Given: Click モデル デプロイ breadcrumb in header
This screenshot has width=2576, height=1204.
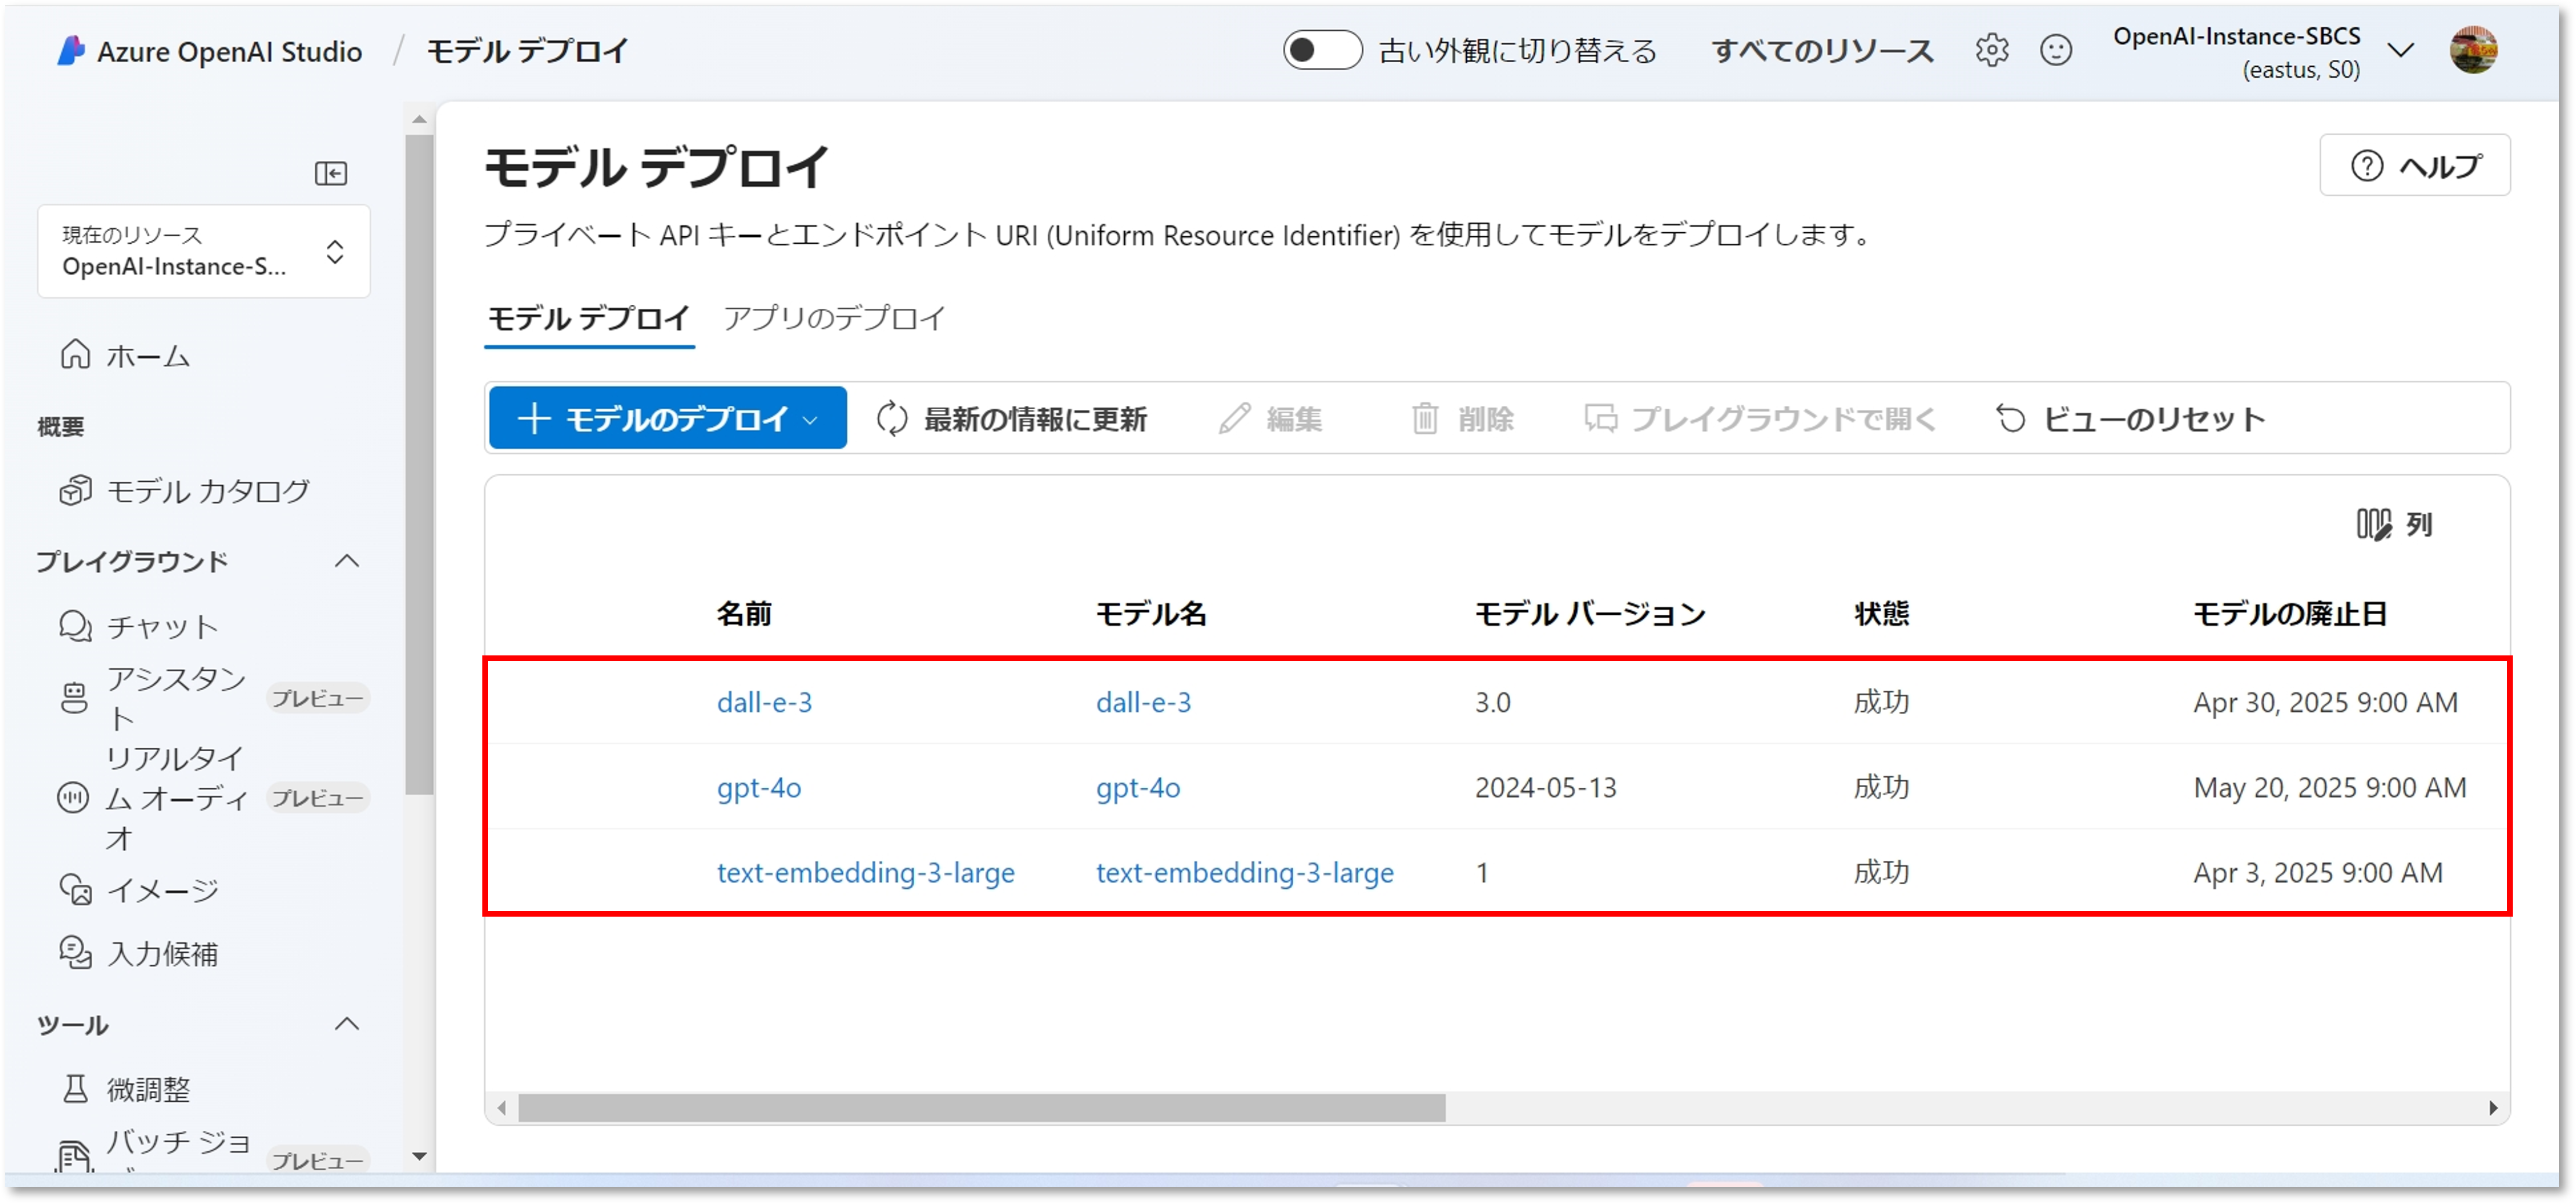Looking at the screenshot, I should 528,50.
